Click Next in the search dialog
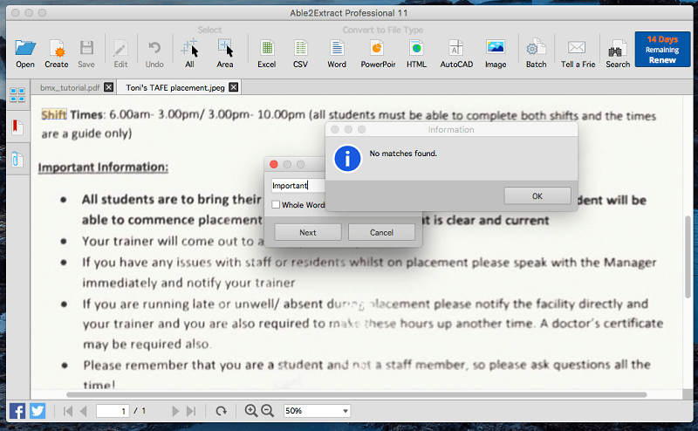Screen dimensions: 698x431 point(308,232)
